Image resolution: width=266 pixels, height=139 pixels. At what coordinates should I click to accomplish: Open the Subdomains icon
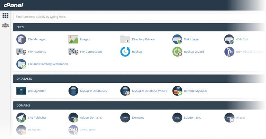pyautogui.click(x=177, y=118)
